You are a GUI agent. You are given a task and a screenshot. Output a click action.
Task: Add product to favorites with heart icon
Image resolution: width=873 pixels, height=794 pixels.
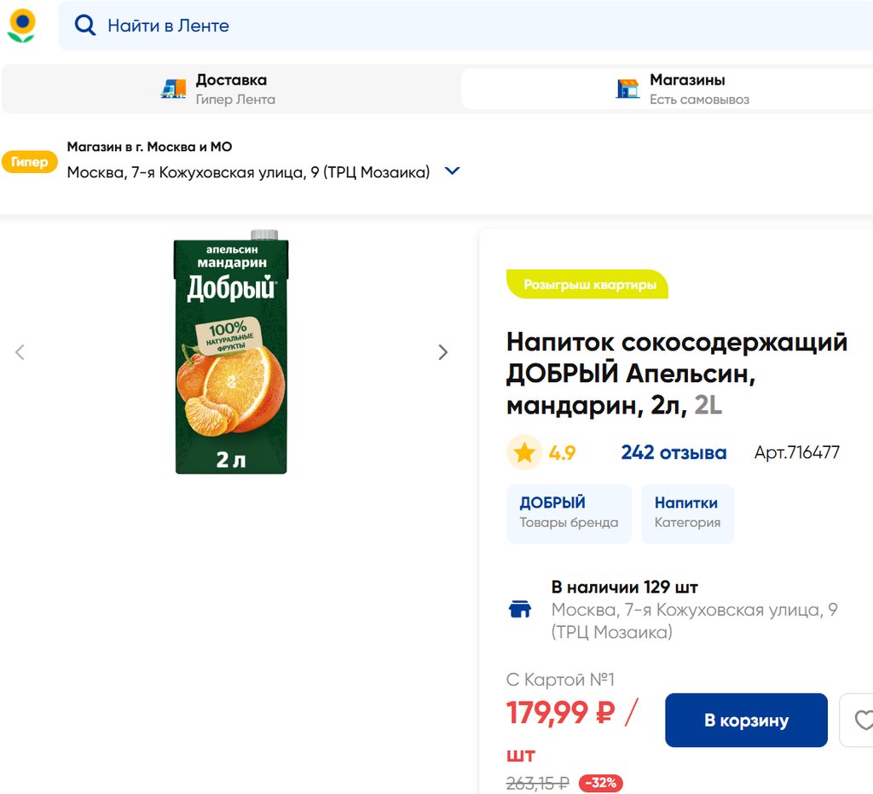pos(861,721)
